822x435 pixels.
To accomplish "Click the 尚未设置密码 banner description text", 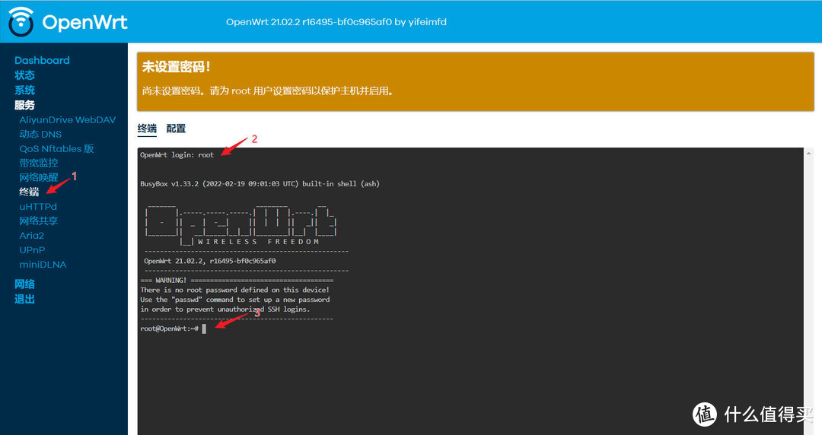I will (267, 90).
